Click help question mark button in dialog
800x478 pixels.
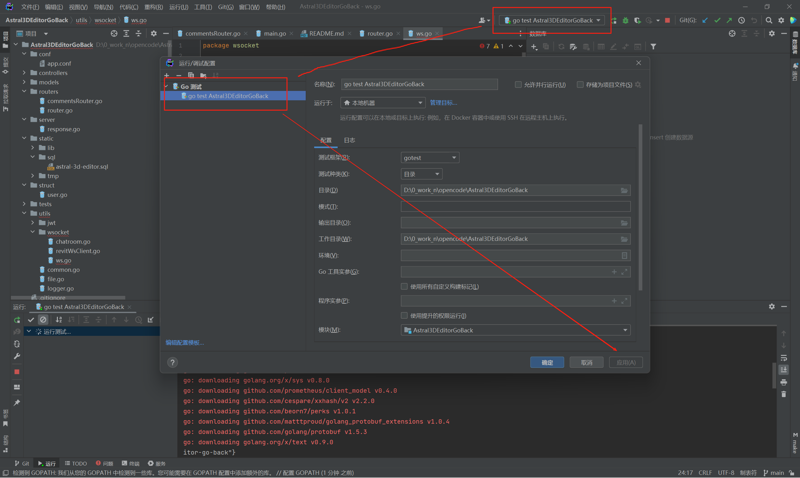(x=173, y=362)
